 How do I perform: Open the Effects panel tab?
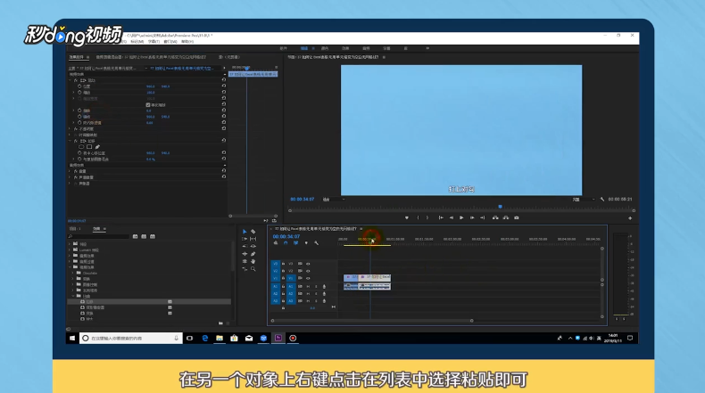coord(96,229)
